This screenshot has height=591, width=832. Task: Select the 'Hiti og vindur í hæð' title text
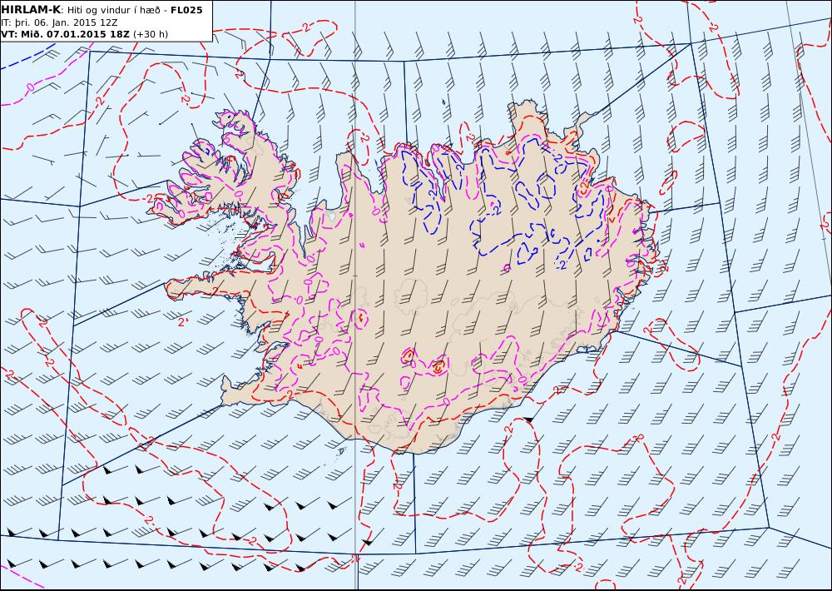tap(113, 10)
